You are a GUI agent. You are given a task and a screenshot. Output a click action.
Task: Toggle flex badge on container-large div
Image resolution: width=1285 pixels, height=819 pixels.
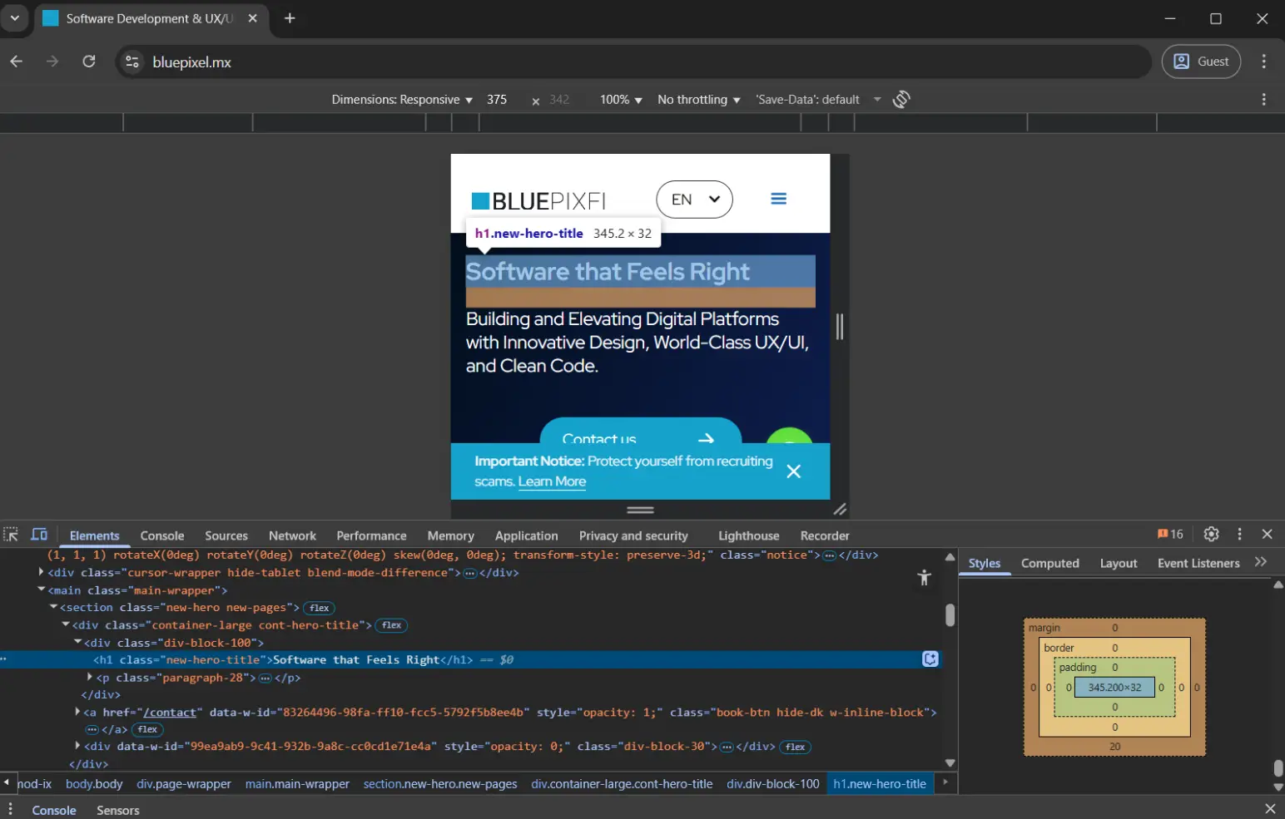391,625
